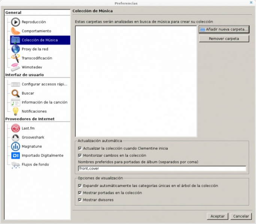Disable Mostrar divisores checkbox

click(80, 200)
